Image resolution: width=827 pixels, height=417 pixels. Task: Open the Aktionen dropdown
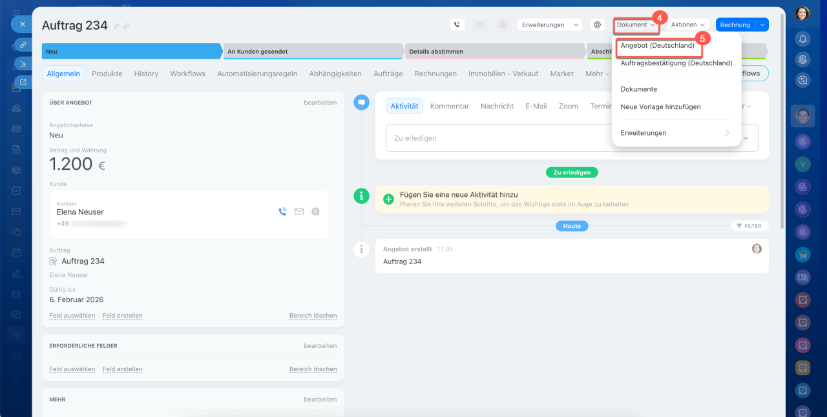tap(687, 25)
